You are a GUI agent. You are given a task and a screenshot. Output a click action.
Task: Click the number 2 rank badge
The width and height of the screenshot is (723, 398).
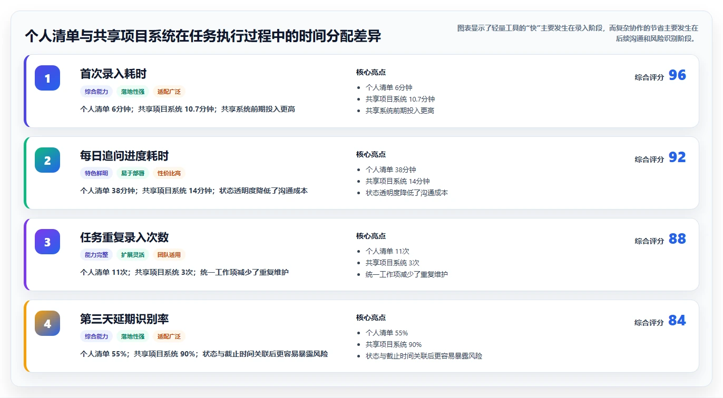point(47,160)
